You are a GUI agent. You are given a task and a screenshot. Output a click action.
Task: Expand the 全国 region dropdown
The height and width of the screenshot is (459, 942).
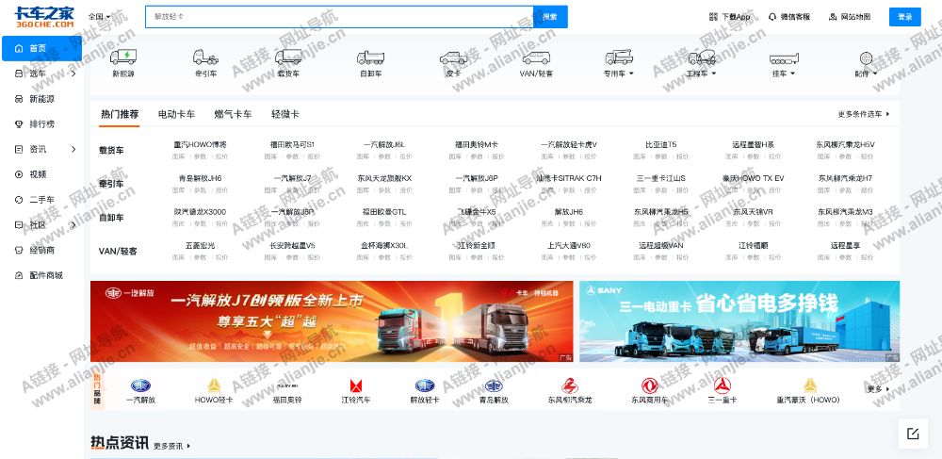point(99,17)
